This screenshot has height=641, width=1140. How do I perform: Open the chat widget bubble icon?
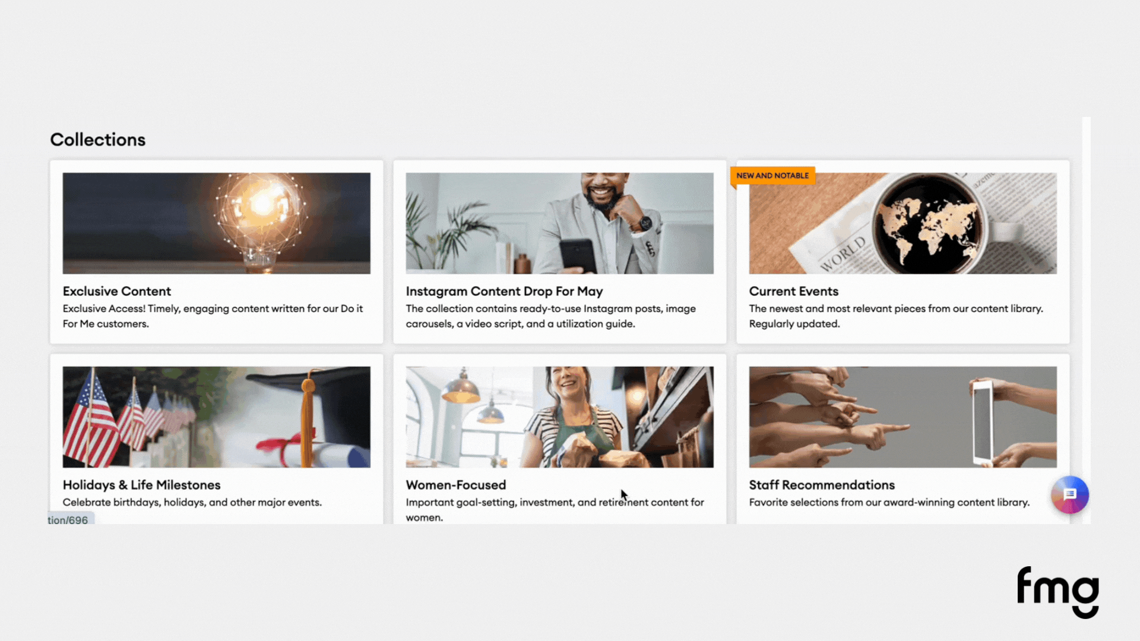[x=1070, y=494]
